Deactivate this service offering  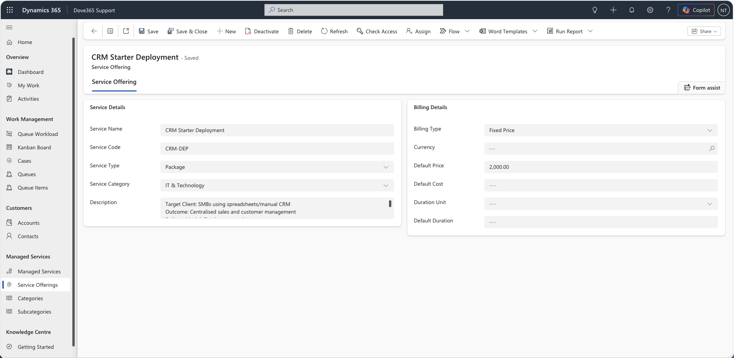(x=262, y=31)
